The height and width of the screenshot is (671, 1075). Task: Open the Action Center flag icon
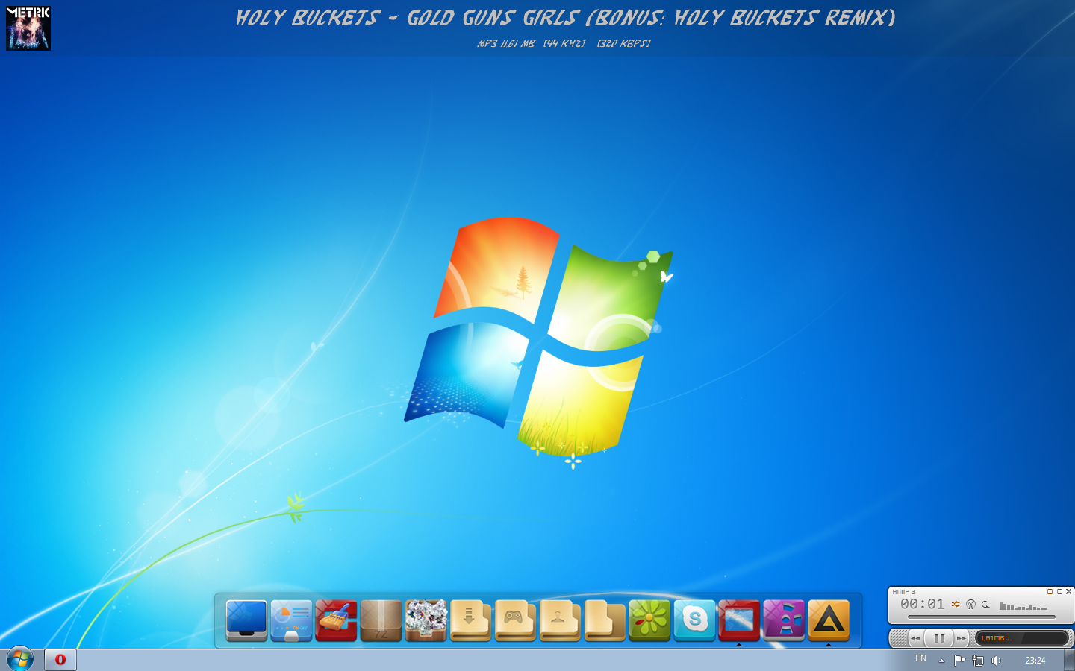click(959, 660)
